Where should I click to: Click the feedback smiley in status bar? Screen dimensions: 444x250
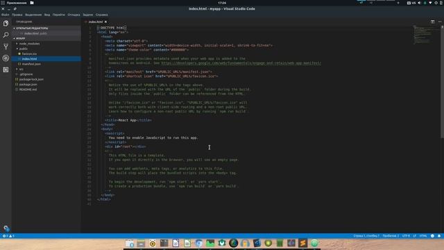pos(432,236)
